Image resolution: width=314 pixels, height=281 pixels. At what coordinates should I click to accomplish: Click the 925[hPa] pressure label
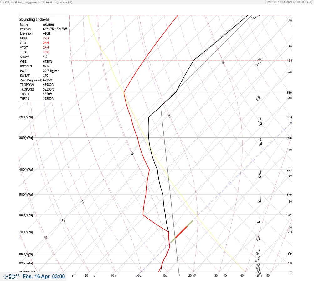(x=26, y=263)
